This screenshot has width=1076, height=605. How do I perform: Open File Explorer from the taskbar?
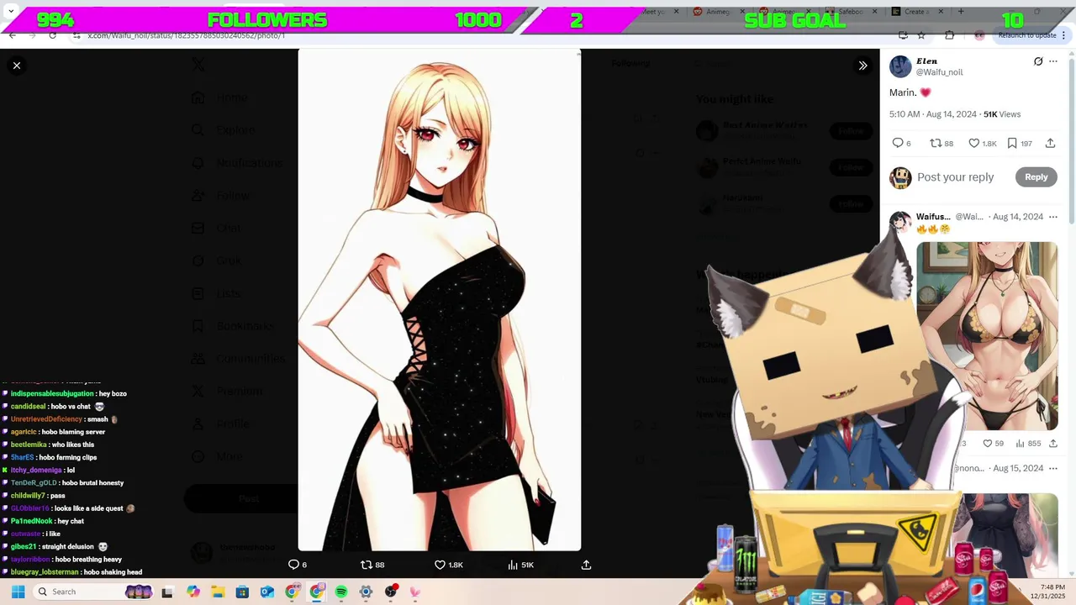tap(218, 592)
